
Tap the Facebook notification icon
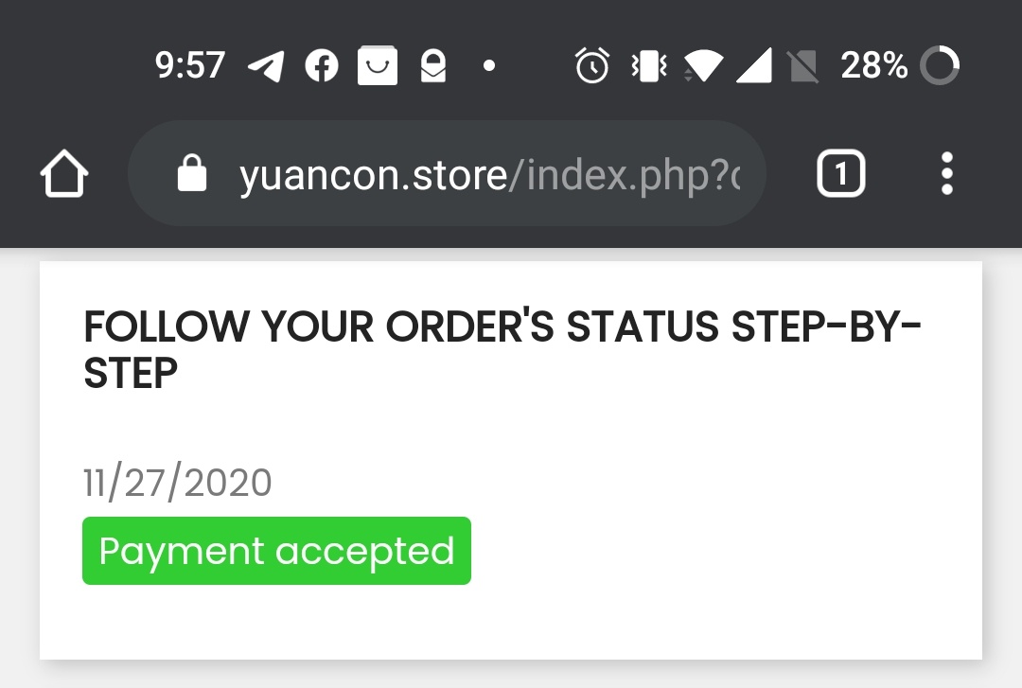tap(322, 66)
